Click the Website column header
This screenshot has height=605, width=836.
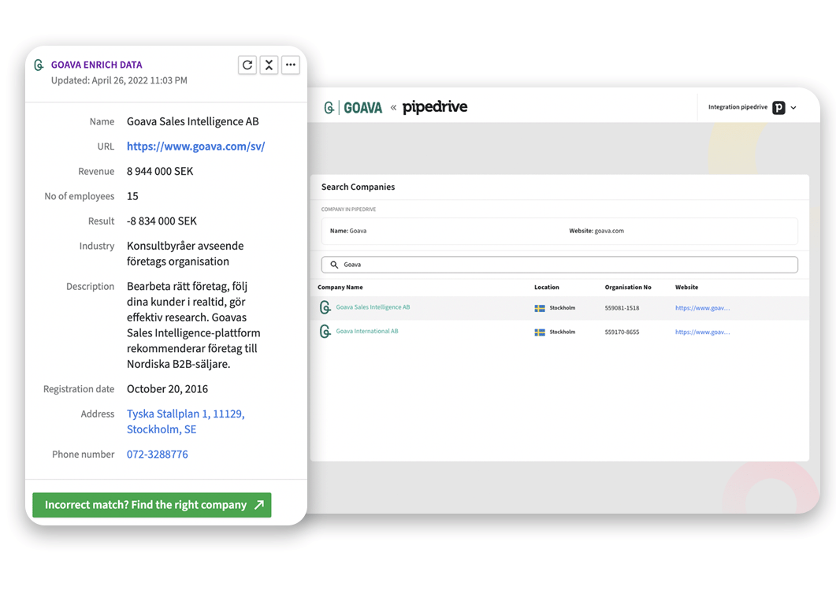point(687,288)
